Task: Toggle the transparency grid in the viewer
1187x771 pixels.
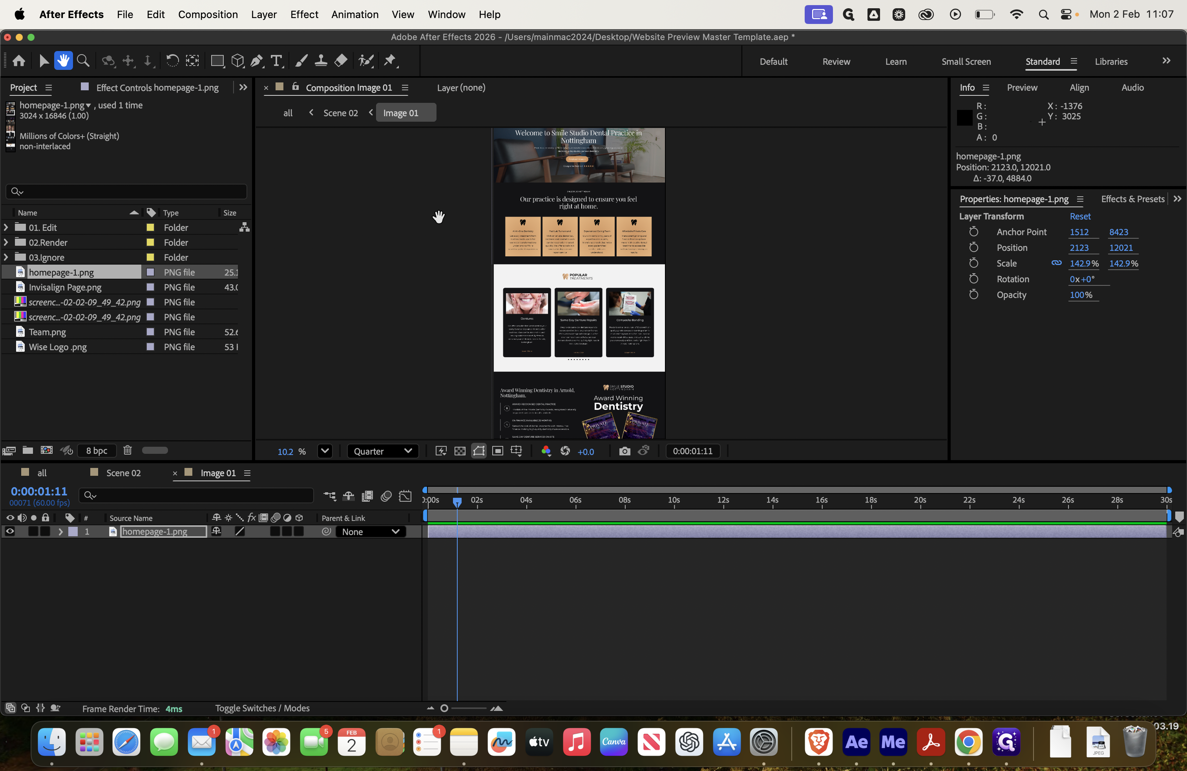Action: [459, 451]
